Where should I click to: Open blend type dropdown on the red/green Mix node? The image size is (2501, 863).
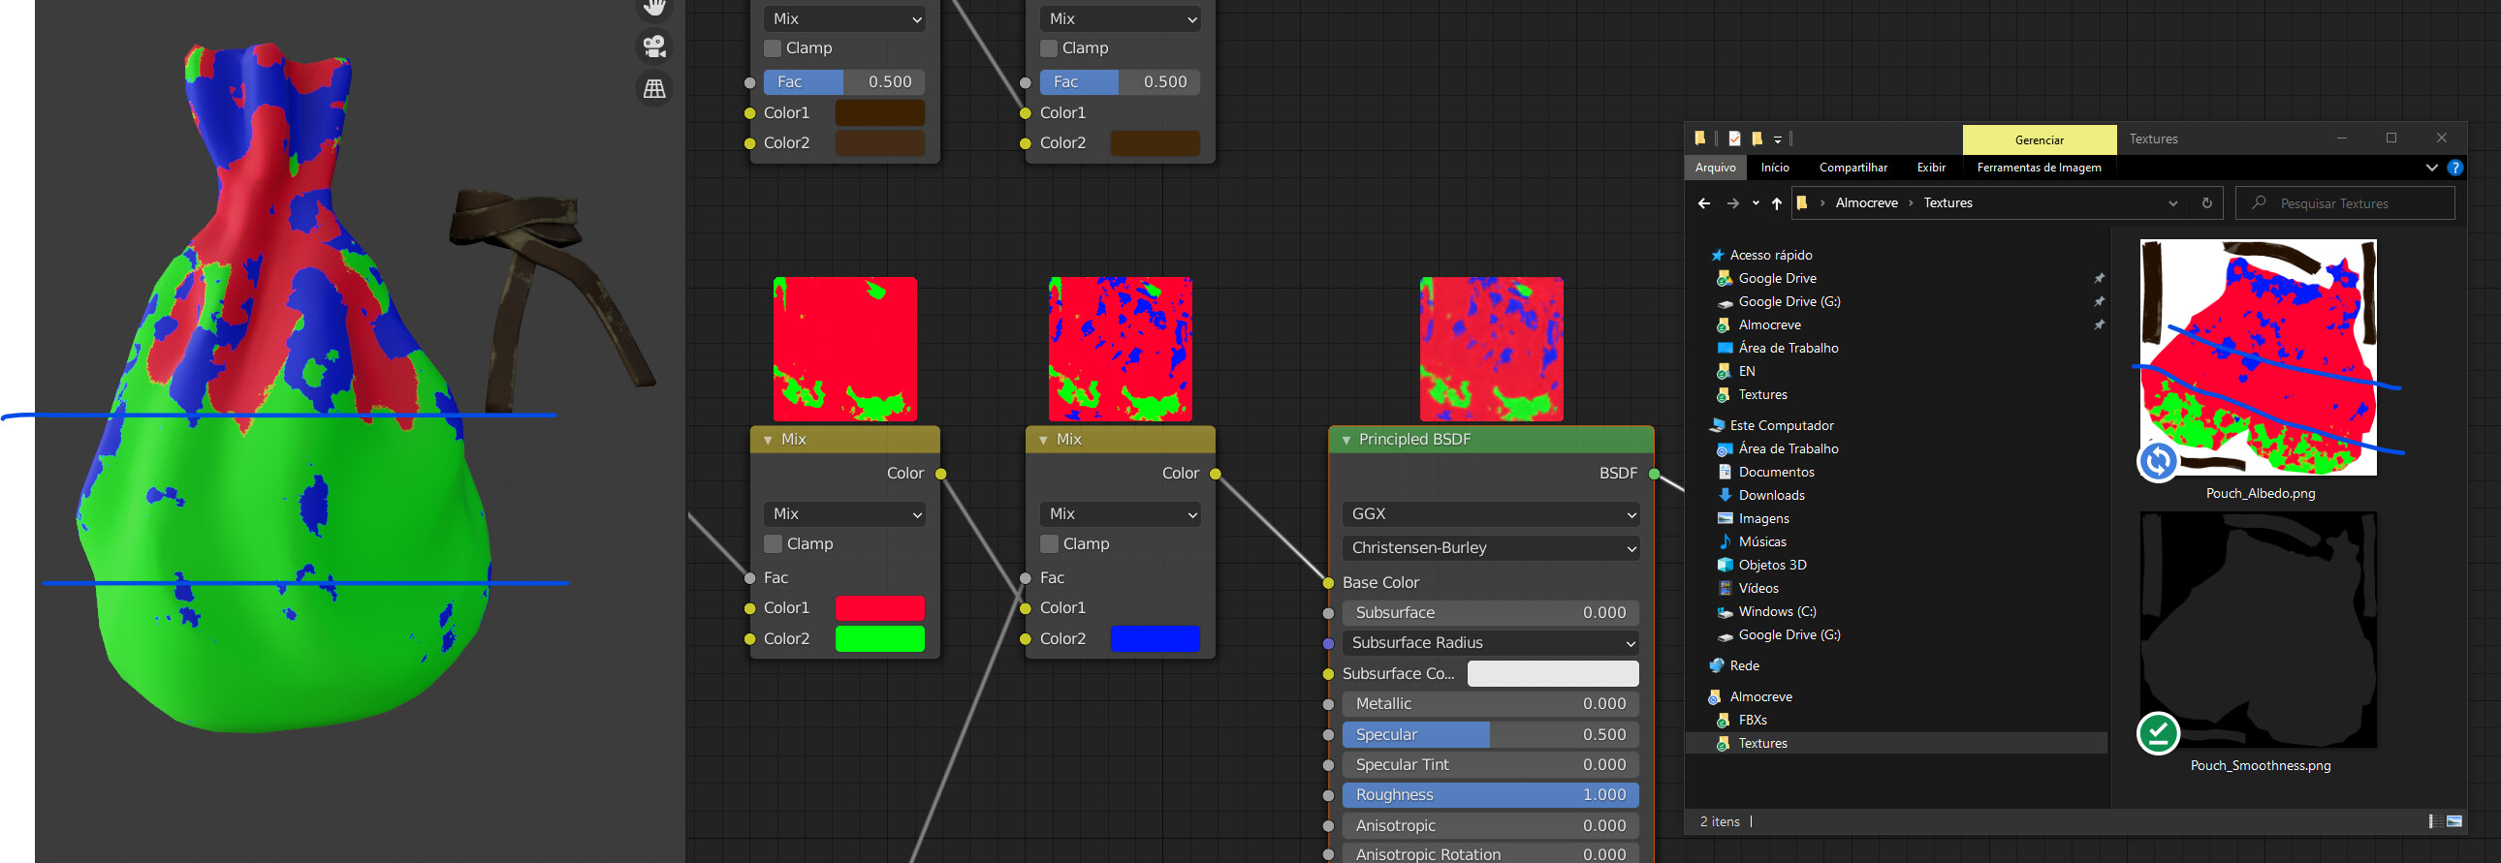pyautogui.click(x=844, y=514)
